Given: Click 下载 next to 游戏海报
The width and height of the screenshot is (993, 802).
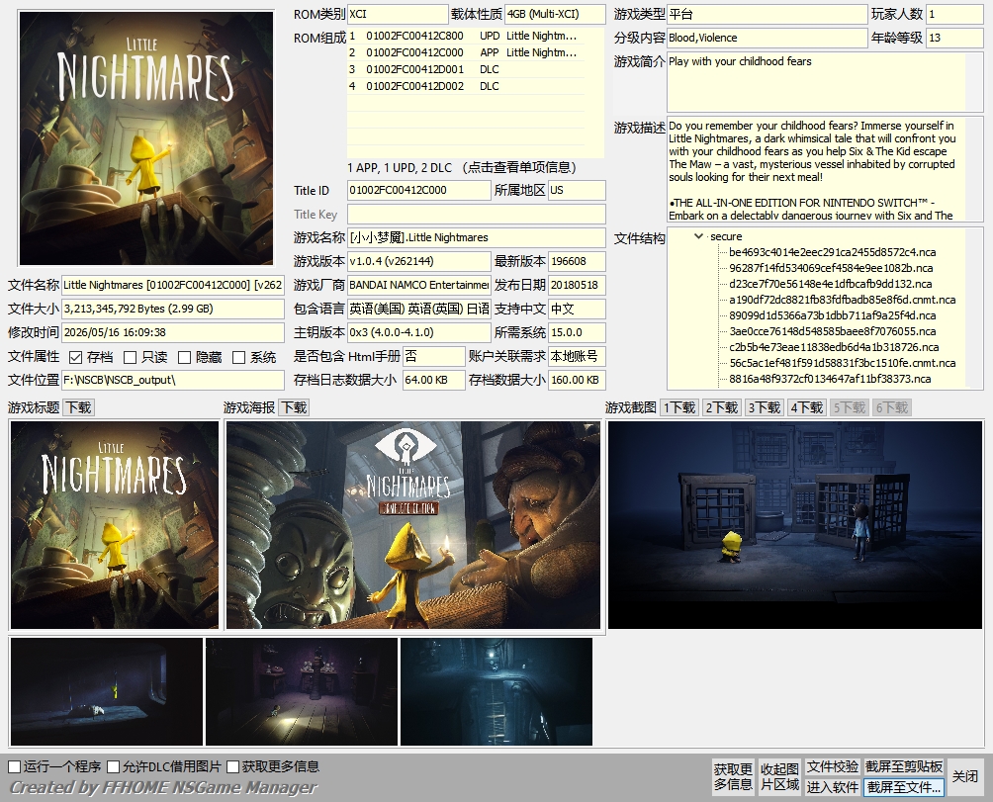Looking at the screenshot, I should 294,407.
